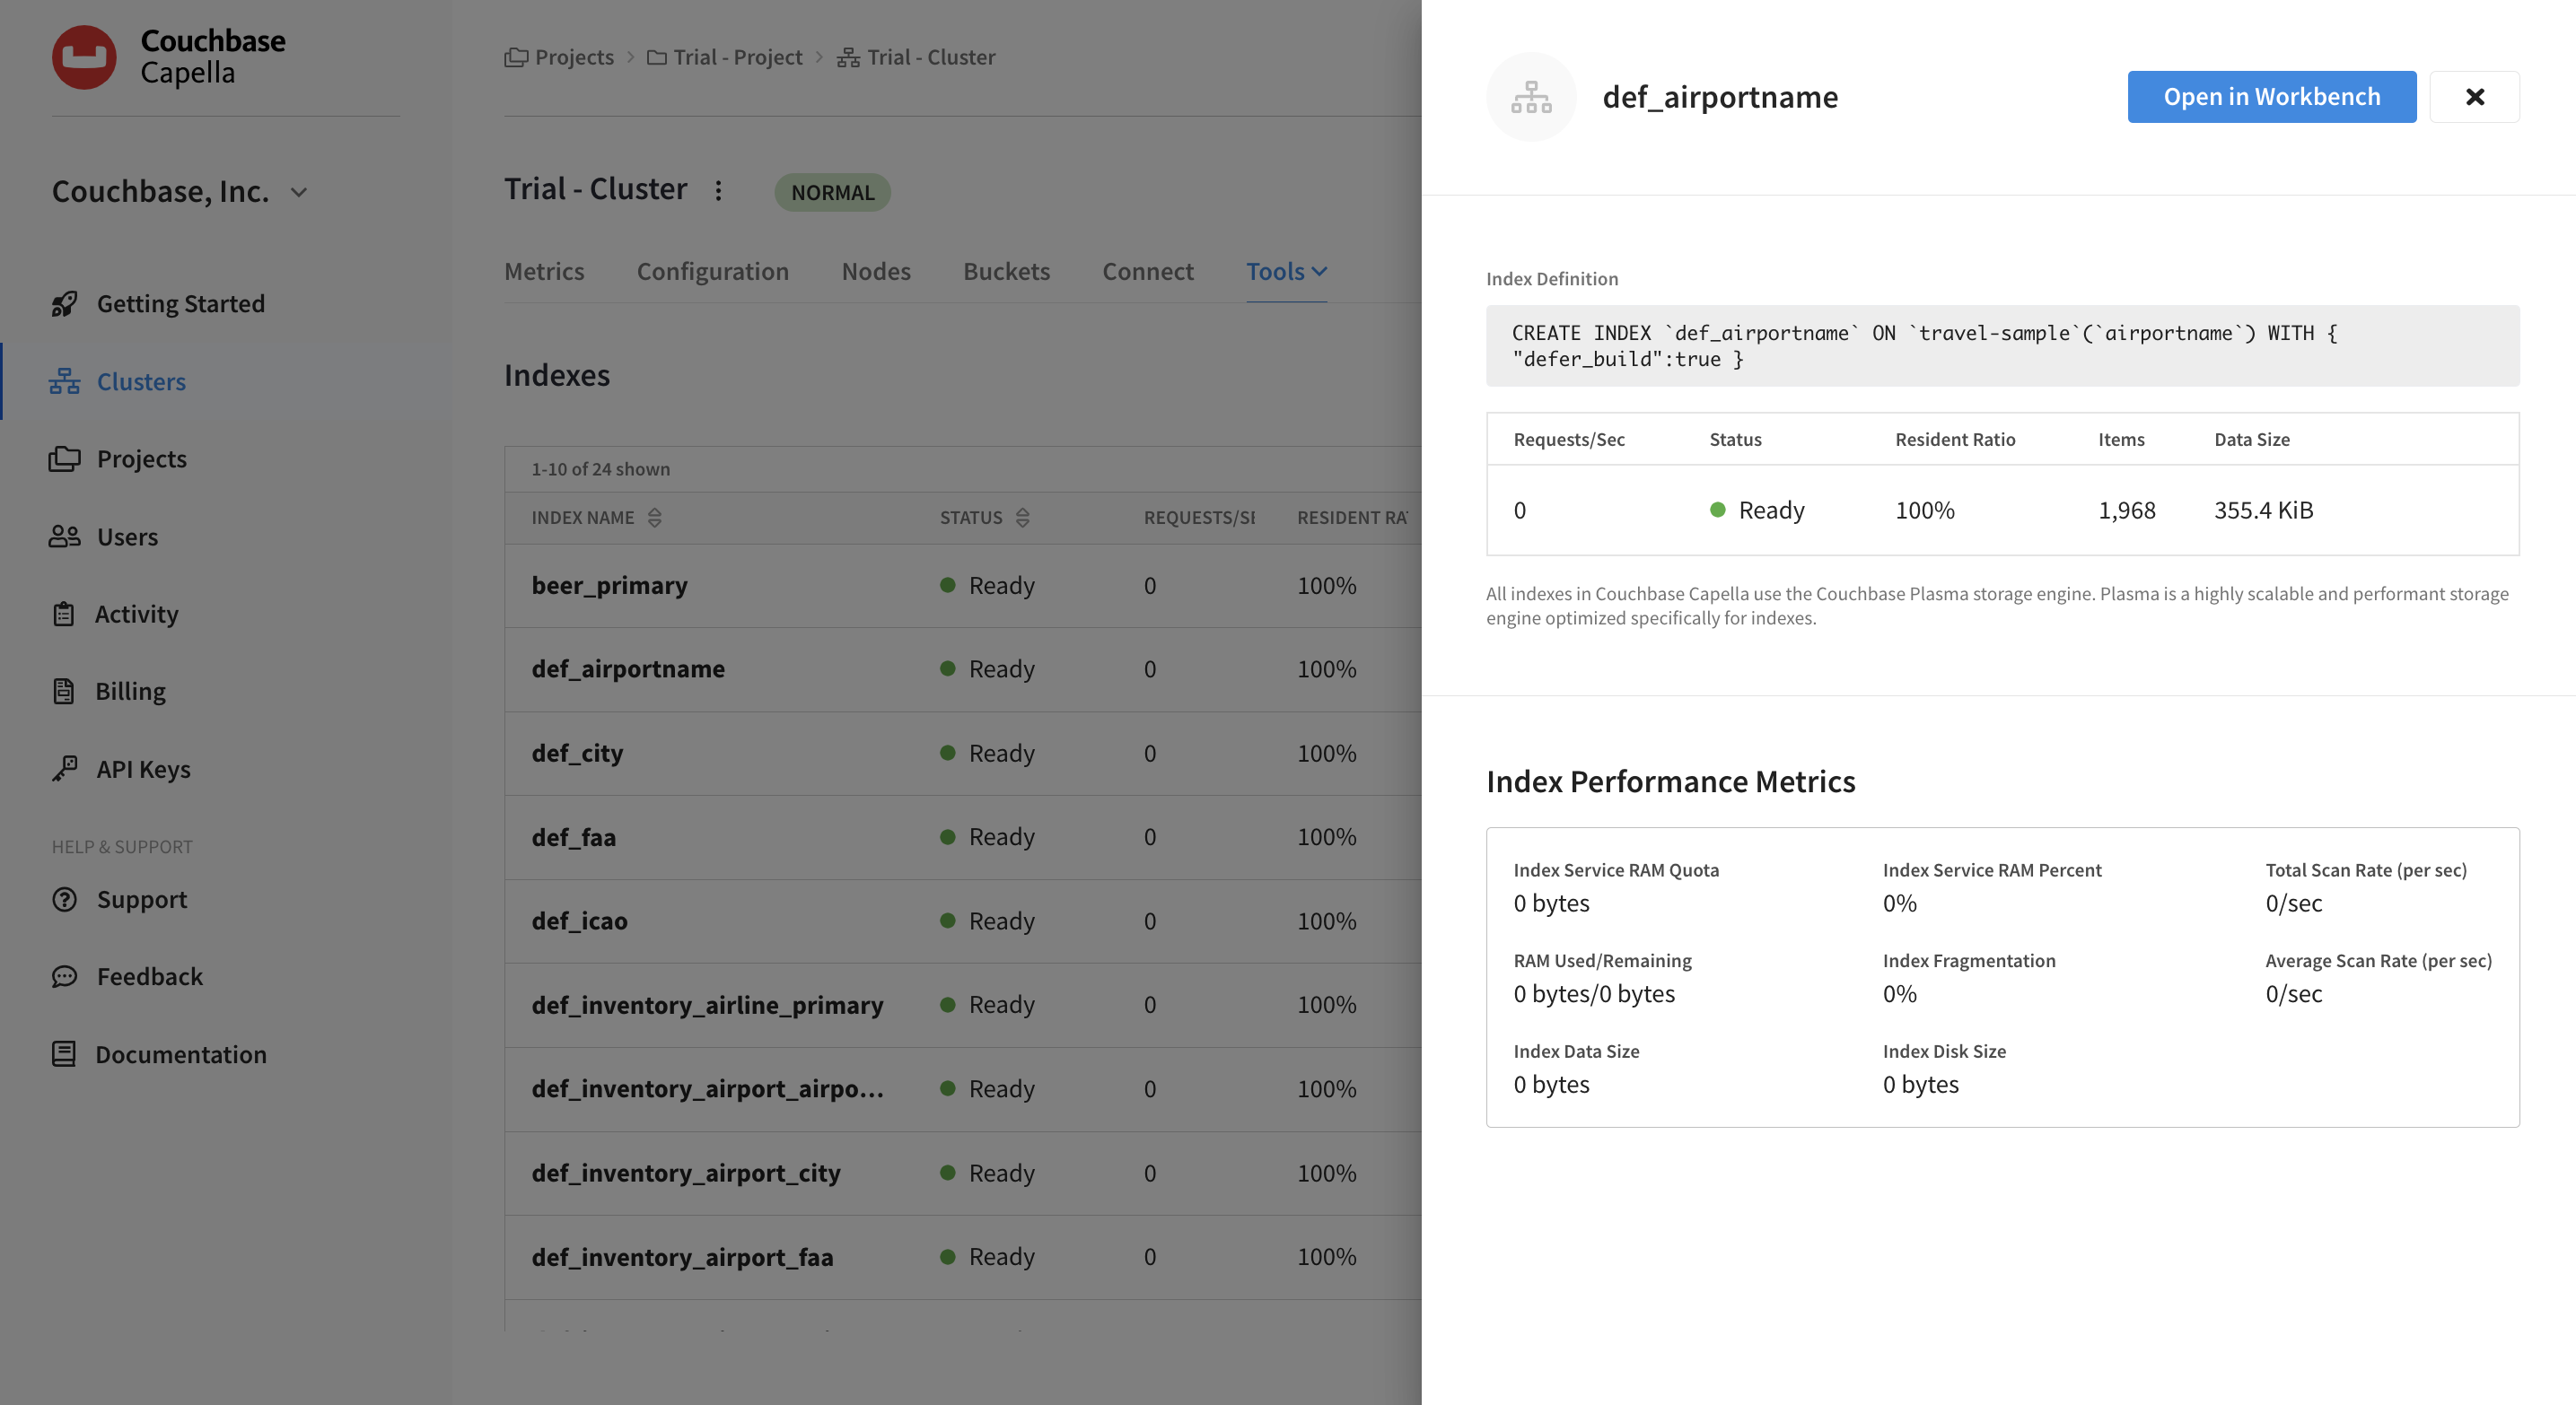
Task: Click the Support question mark icon
Action: pyautogui.click(x=64, y=899)
